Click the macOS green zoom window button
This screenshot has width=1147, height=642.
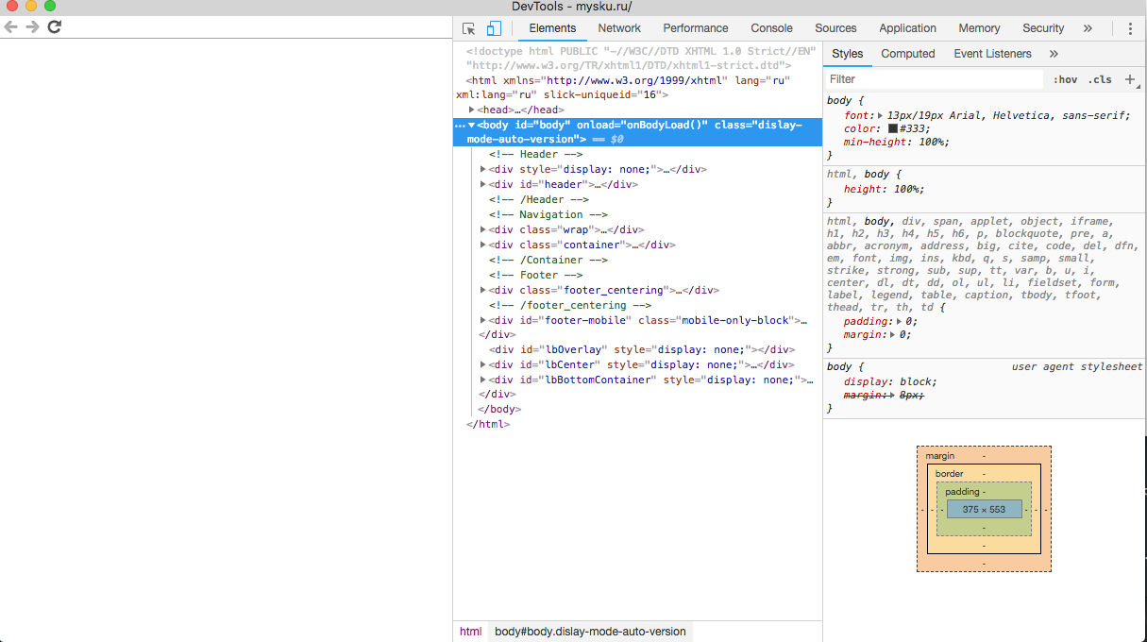pos(50,6)
